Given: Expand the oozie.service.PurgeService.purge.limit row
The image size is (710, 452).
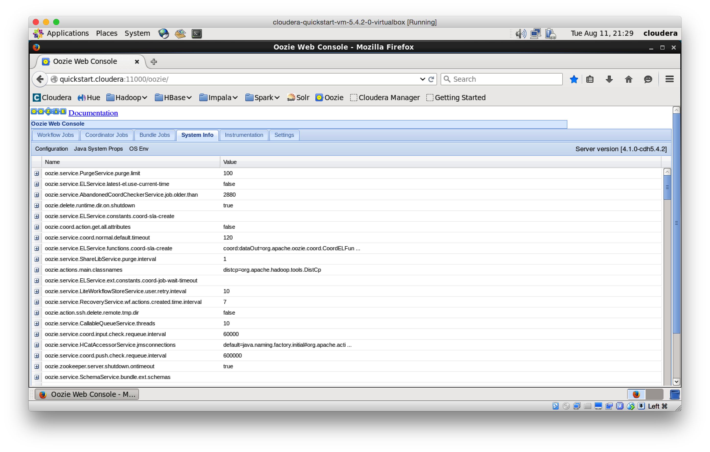Looking at the screenshot, I should pos(37,173).
